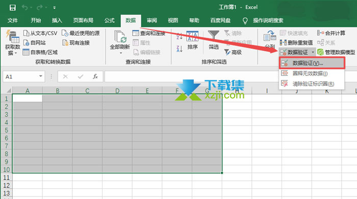357x199 pixels.
Task: Switch to the 视图 tab
Action: [173, 20]
